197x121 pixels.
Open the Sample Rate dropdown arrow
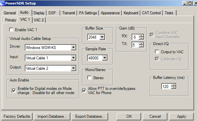105,58
